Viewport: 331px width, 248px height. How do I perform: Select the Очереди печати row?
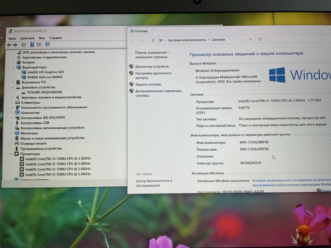tap(33, 143)
